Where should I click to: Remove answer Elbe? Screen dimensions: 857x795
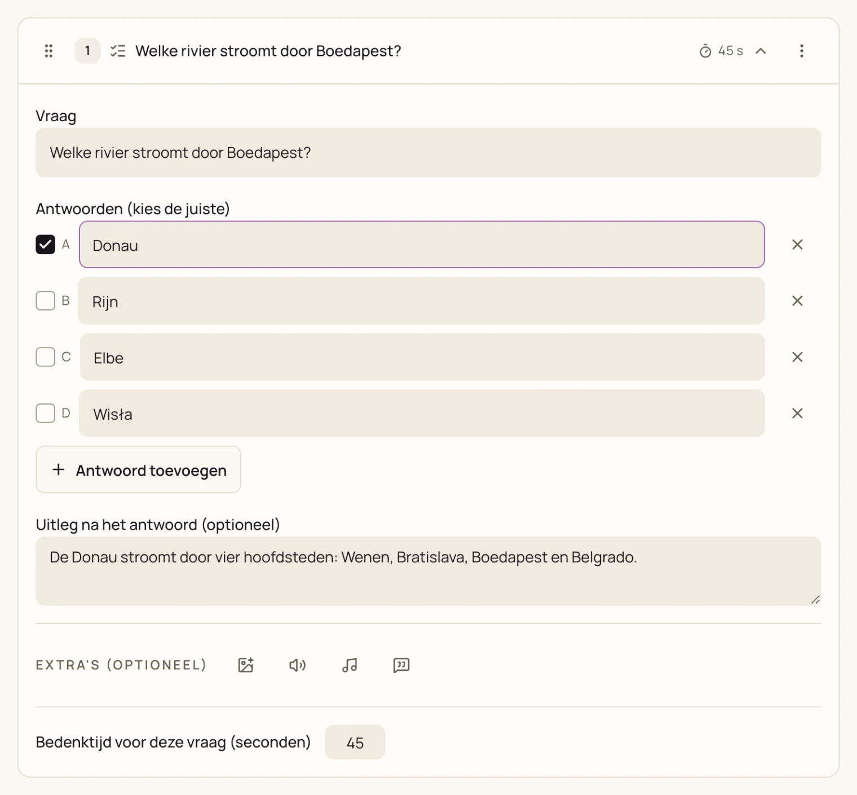(x=797, y=357)
